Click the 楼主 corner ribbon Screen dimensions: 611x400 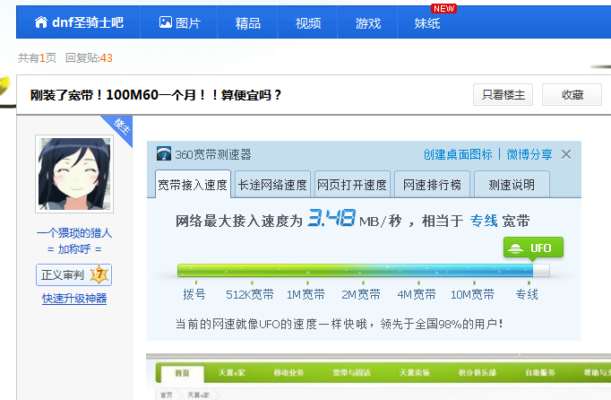pyautogui.click(x=121, y=126)
